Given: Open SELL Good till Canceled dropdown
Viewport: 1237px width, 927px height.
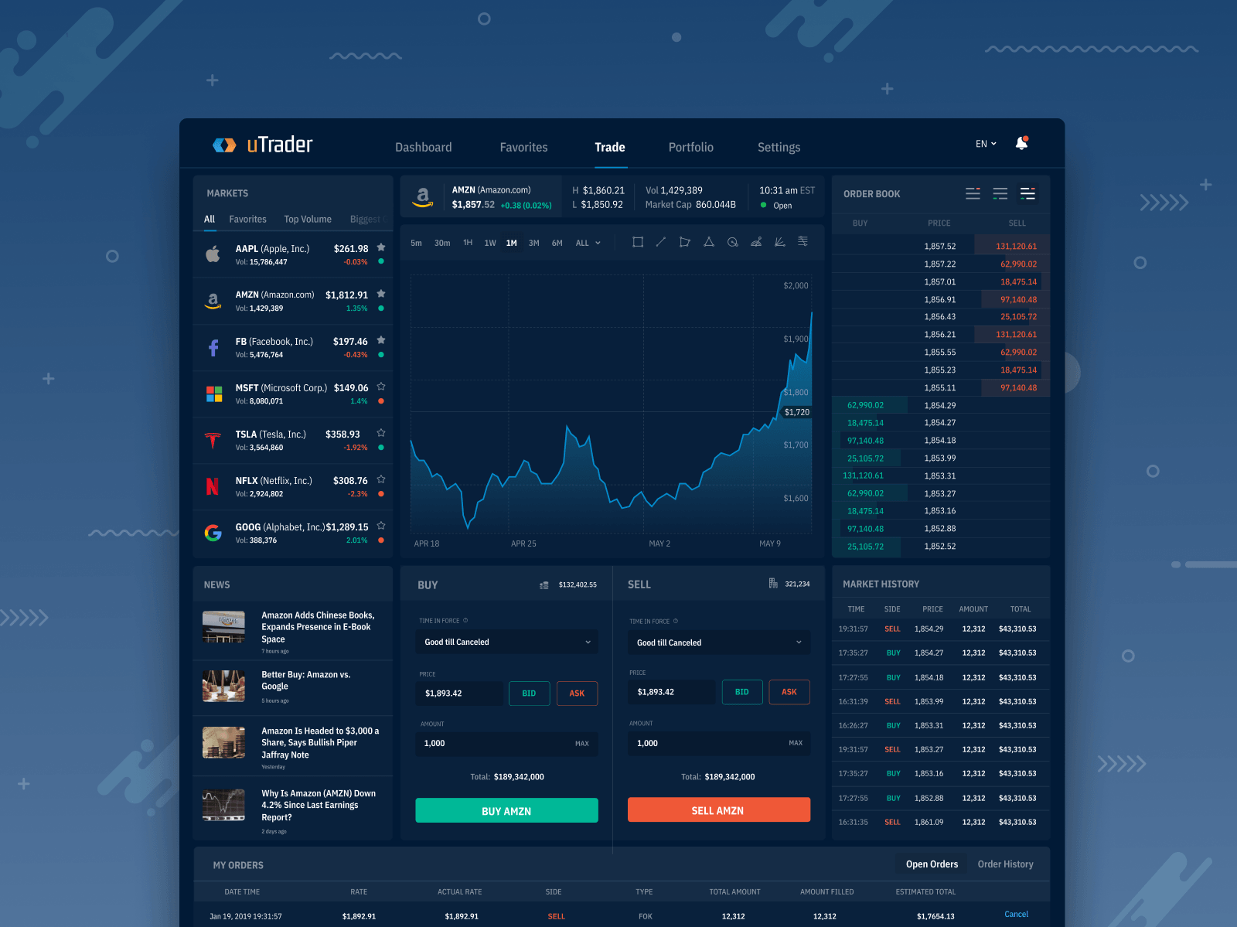Looking at the screenshot, I should coord(719,642).
